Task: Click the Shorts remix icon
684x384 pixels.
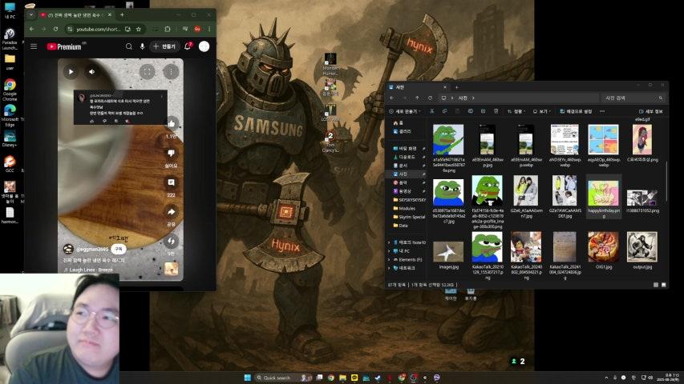Action: 171,241
